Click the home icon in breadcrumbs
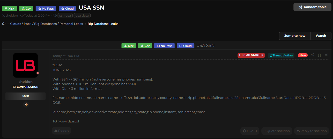 [x=4, y=24]
